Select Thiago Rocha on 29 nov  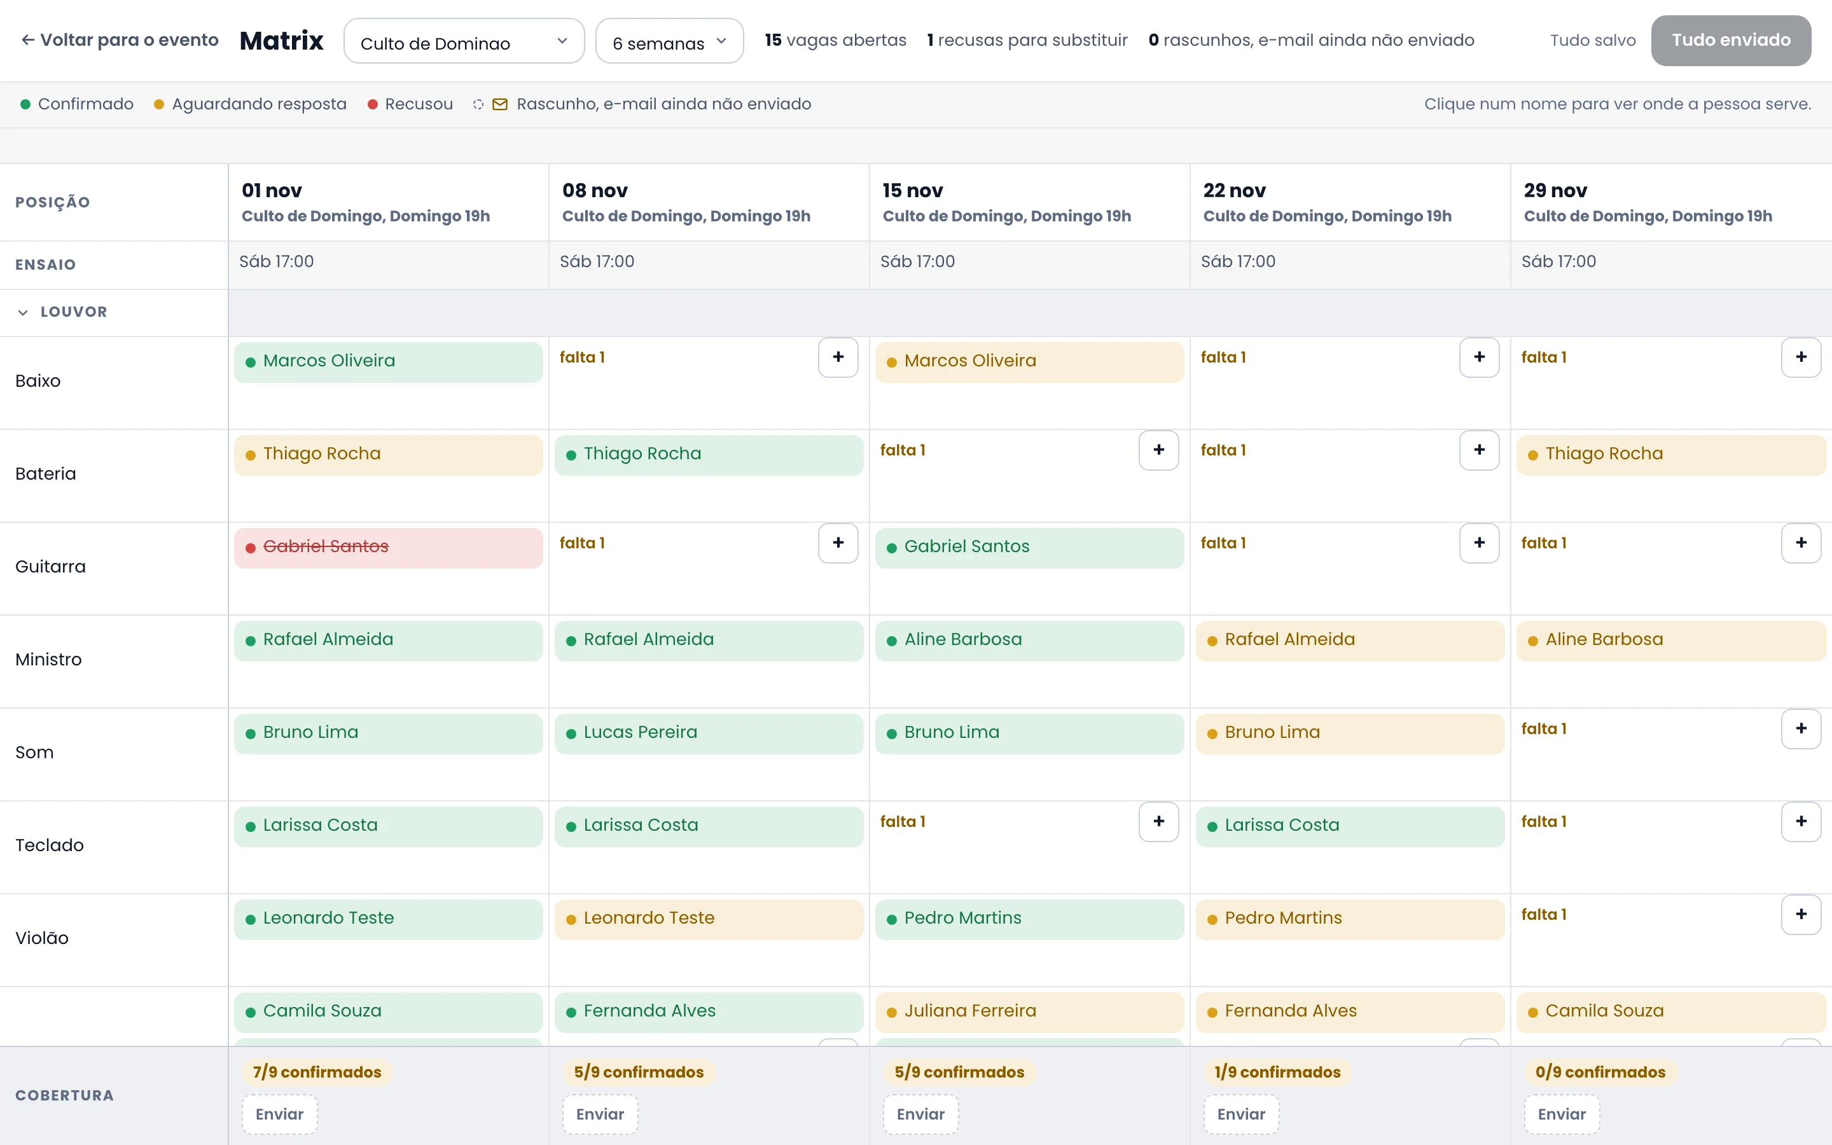point(1671,454)
